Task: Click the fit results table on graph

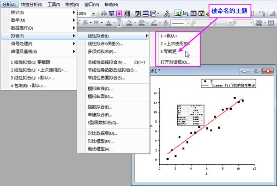Action: (189, 114)
